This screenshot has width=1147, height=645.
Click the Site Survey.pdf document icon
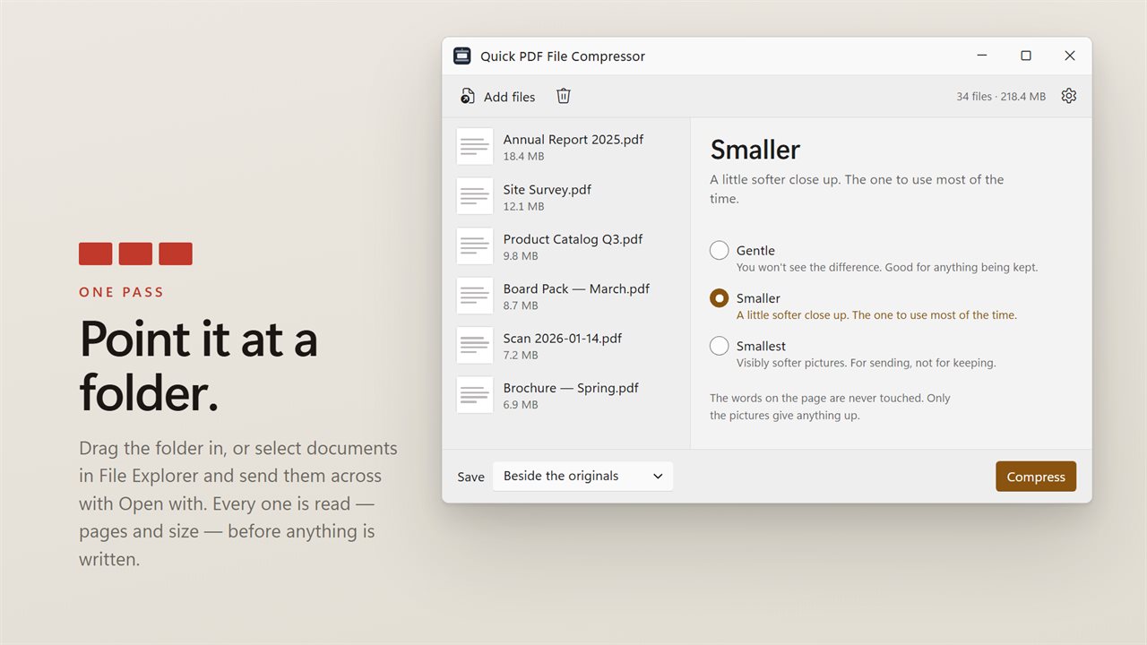475,196
